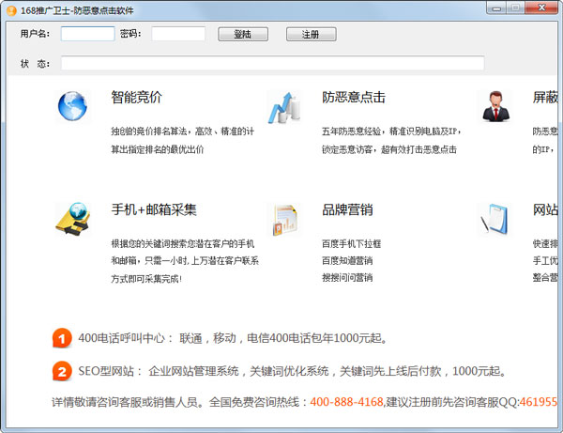The height and width of the screenshot is (433, 563).
Task: Focus the 密码 password input field
Action: (x=178, y=34)
